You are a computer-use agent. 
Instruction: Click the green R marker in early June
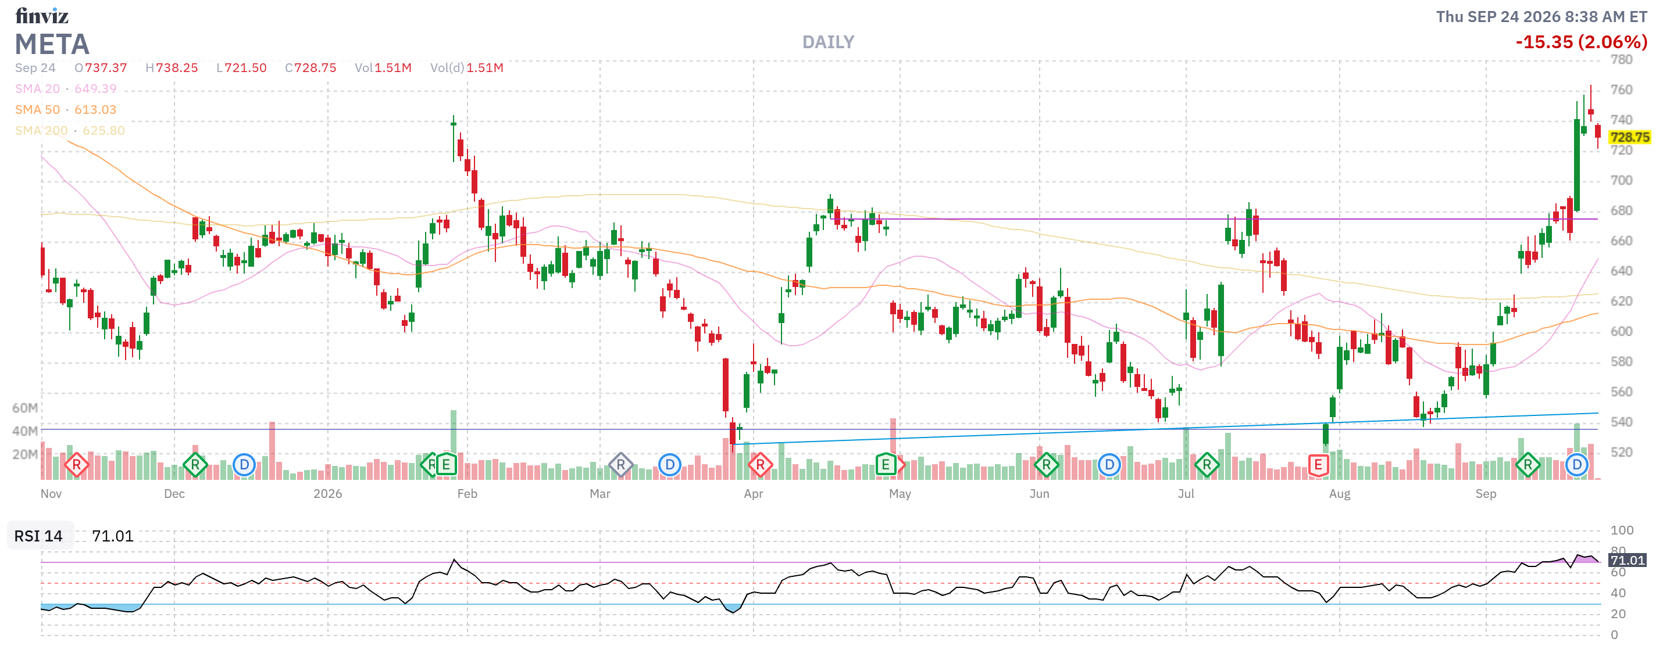pyautogui.click(x=1047, y=465)
